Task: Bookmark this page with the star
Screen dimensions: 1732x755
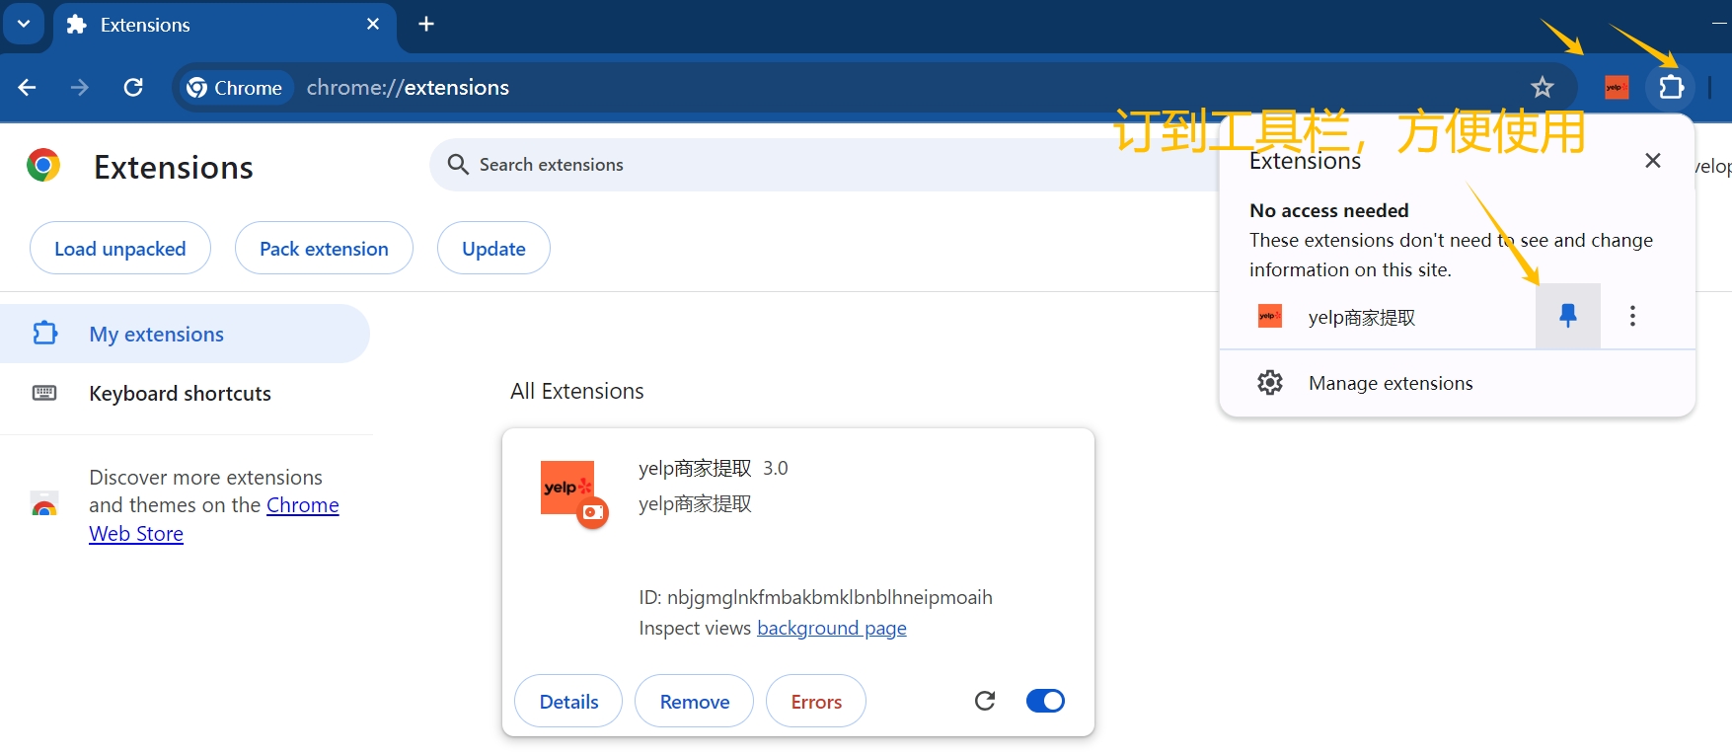Action: 1543,88
